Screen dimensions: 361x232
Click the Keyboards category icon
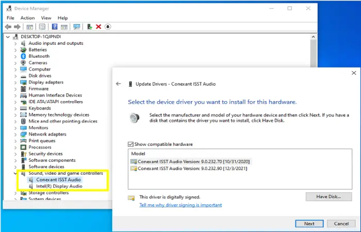pyautogui.click(x=23, y=108)
